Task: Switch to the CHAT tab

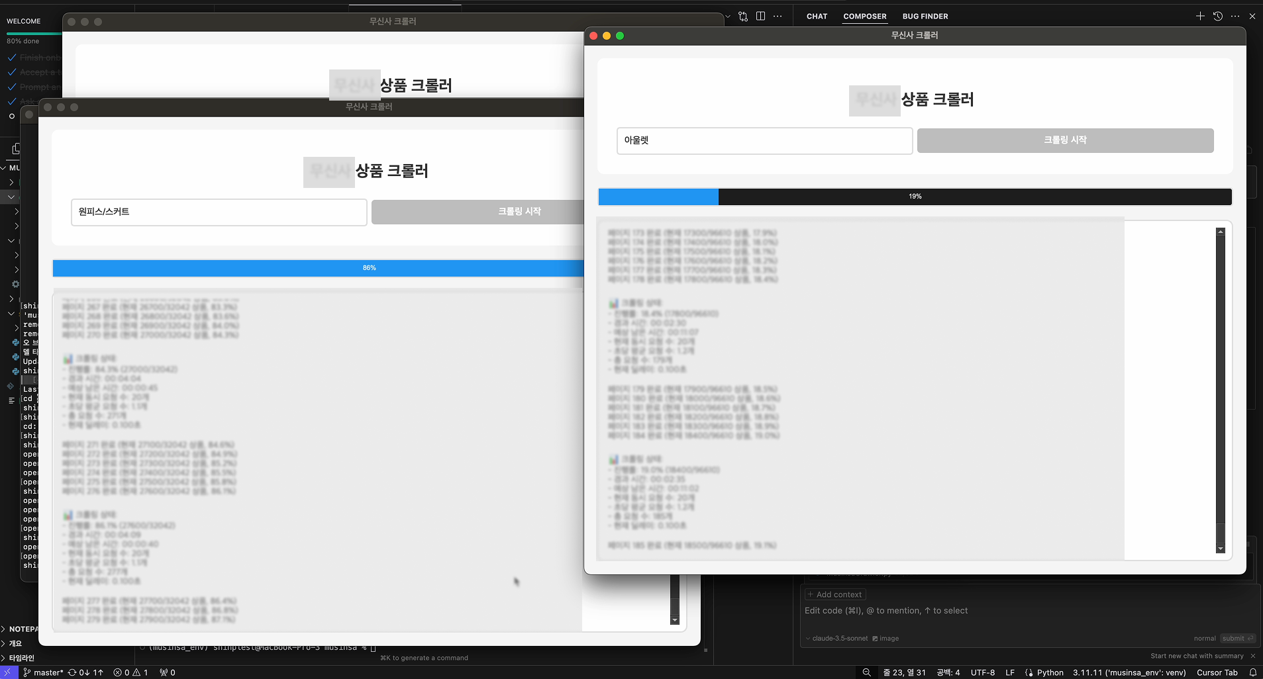Action: pyautogui.click(x=817, y=17)
